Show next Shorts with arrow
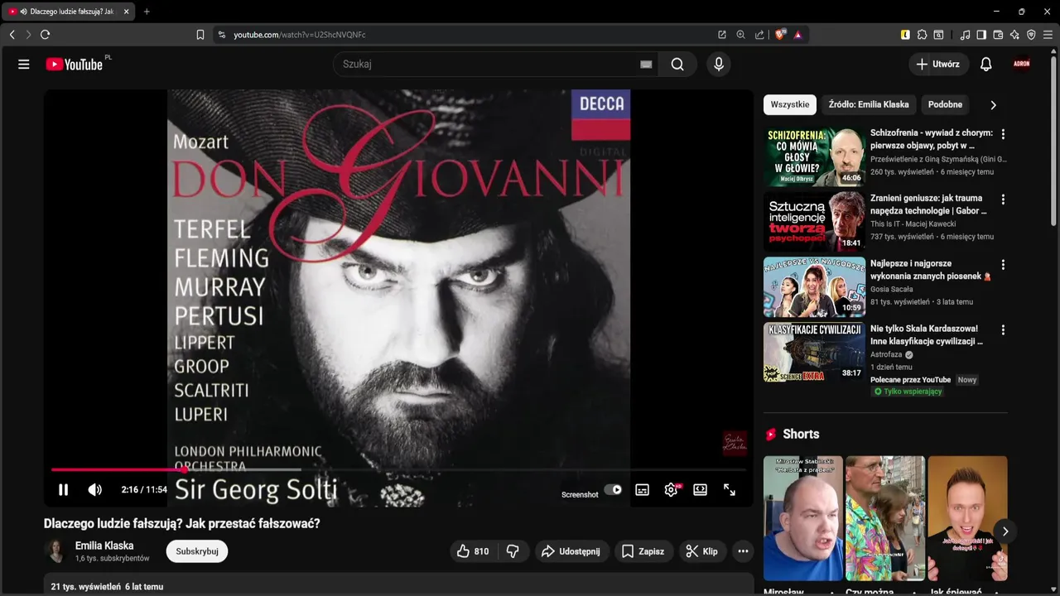 click(1005, 531)
